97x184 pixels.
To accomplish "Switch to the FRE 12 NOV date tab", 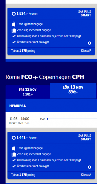I will 28,92.
